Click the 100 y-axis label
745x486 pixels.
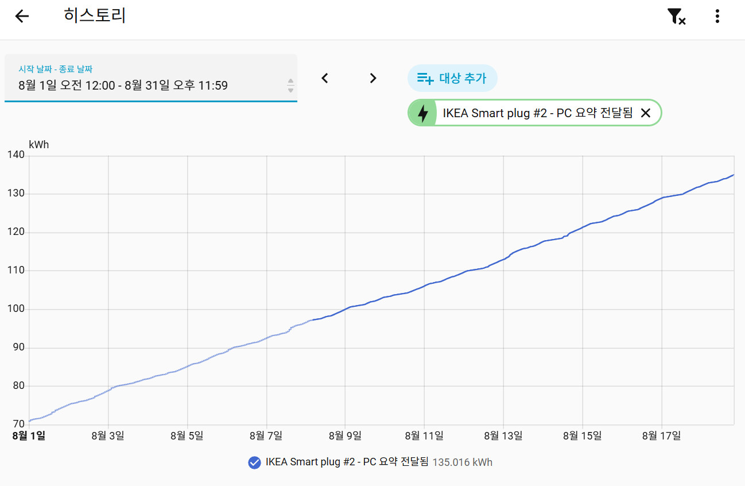pos(16,309)
